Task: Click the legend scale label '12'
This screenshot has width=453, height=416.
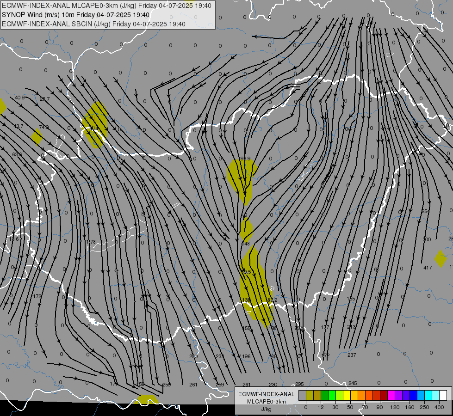Action: 320,407
